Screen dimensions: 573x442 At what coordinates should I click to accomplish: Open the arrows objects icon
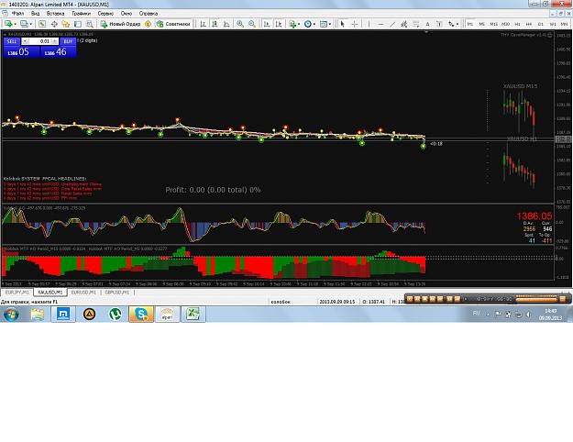(x=451, y=24)
